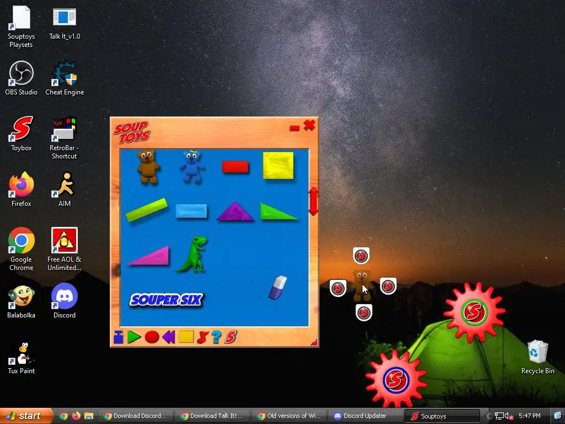Open RetroBar shortcut on desktop
The image size is (565, 424).
(64, 137)
